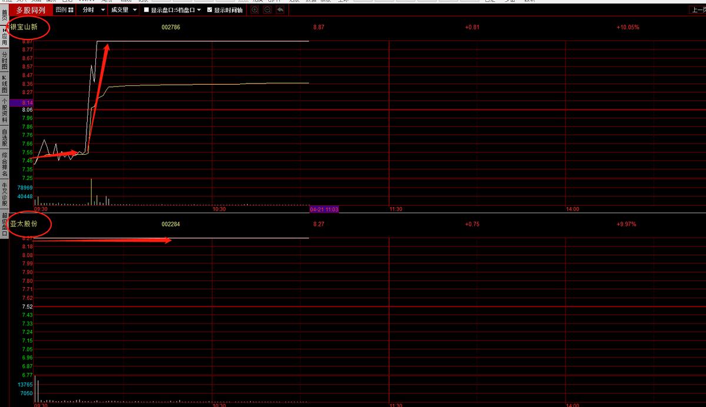Click the undo back arrow icon
This screenshot has height=407, width=706.
(x=280, y=10)
